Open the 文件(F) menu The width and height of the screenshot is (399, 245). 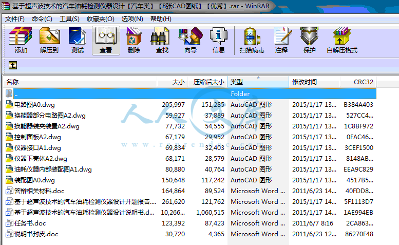tap(15, 19)
